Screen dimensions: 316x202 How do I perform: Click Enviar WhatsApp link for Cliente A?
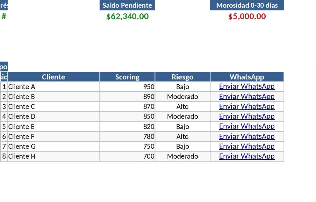(247, 86)
